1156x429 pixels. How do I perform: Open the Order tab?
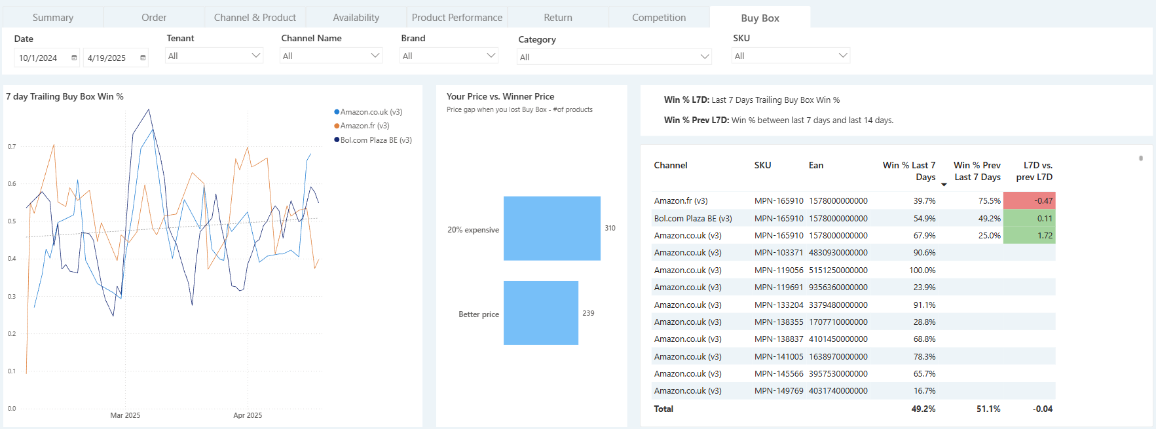[154, 18]
